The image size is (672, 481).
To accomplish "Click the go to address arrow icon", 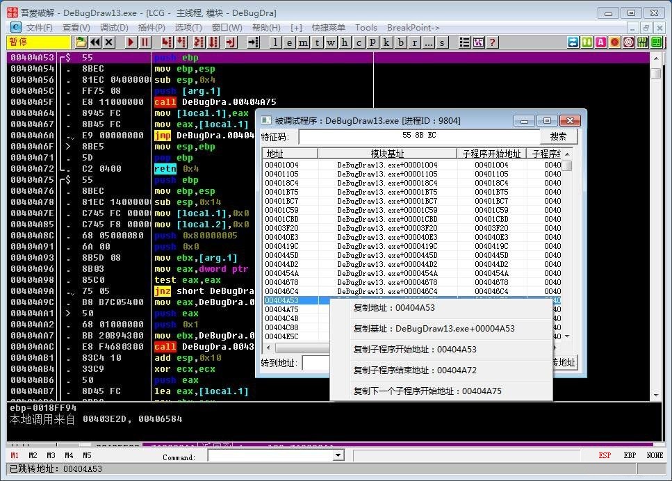I will coord(253,42).
